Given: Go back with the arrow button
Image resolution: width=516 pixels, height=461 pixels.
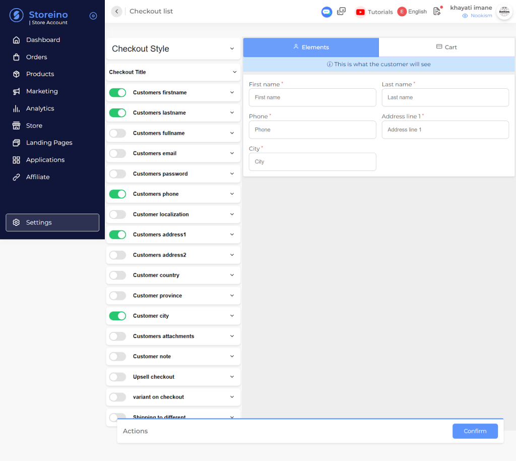Looking at the screenshot, I should (116, 12).
